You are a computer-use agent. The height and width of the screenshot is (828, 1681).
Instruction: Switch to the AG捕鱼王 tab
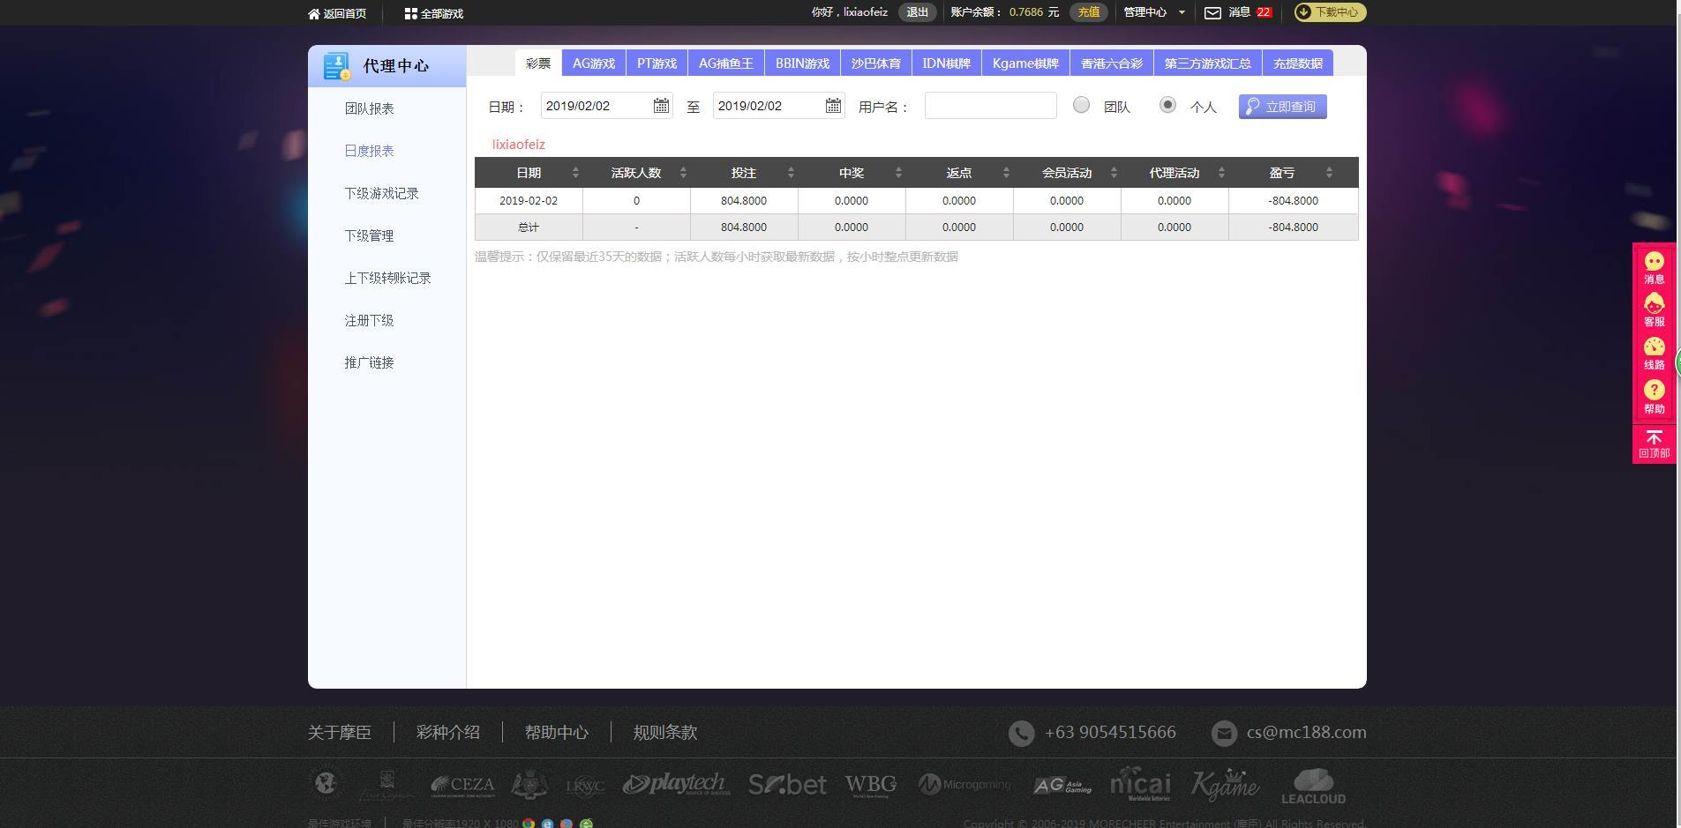[x=726, y=63]
